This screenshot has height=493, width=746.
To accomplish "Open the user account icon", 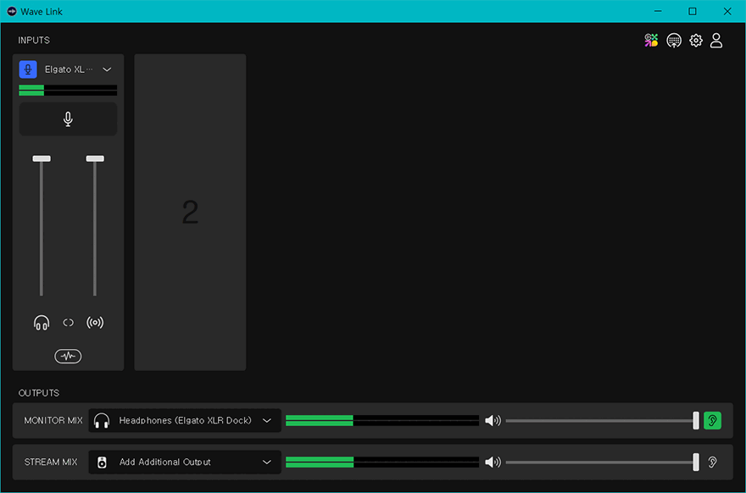I will click(716, 41).
